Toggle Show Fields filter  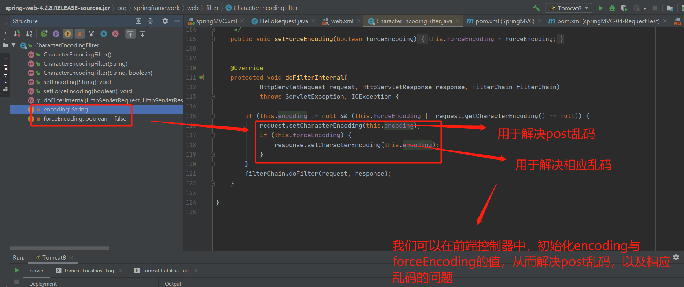tap(68, 34)
